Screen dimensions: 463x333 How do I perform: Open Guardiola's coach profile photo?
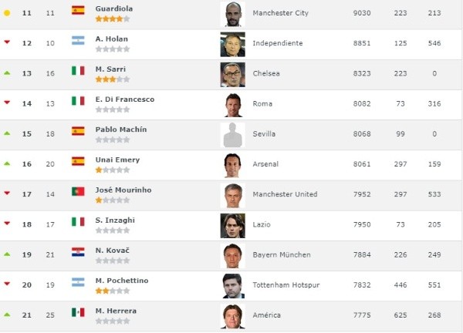pyautogui.click(x=232, y=14)
